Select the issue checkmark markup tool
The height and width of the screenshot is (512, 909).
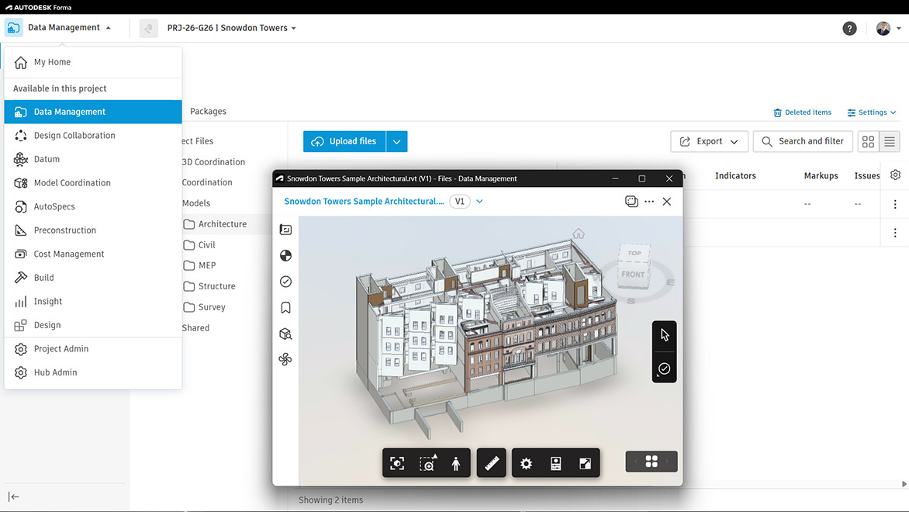point(665,368)
